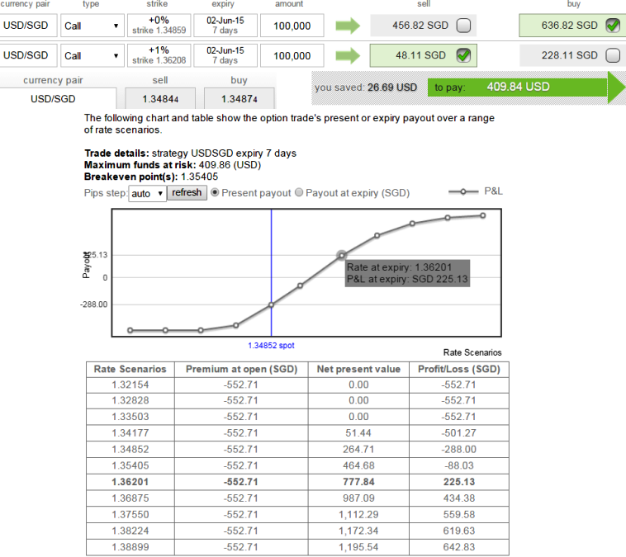Click rate scenario 1.36875 cell
The width and height of the screenshot is (626, 557).
(130, 498)
